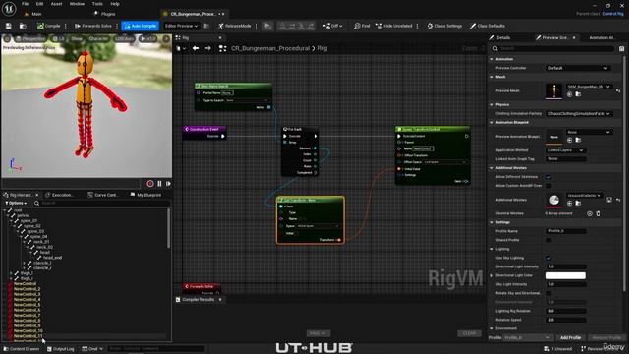Click ReleaseMode toolbar button
Image resolution: width=629 pixels, height=354 pixels.
click(x=235, y=26)
